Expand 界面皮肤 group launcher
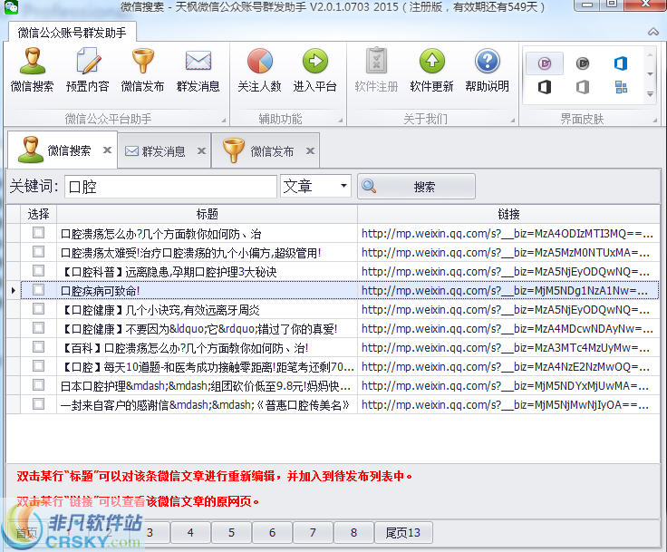 point(655,121)
